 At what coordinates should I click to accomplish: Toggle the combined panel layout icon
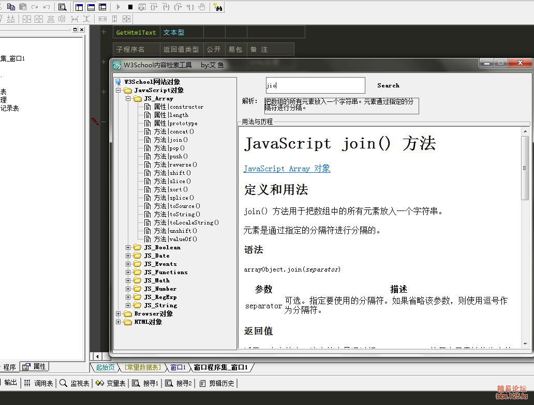(x=102, y=7)
